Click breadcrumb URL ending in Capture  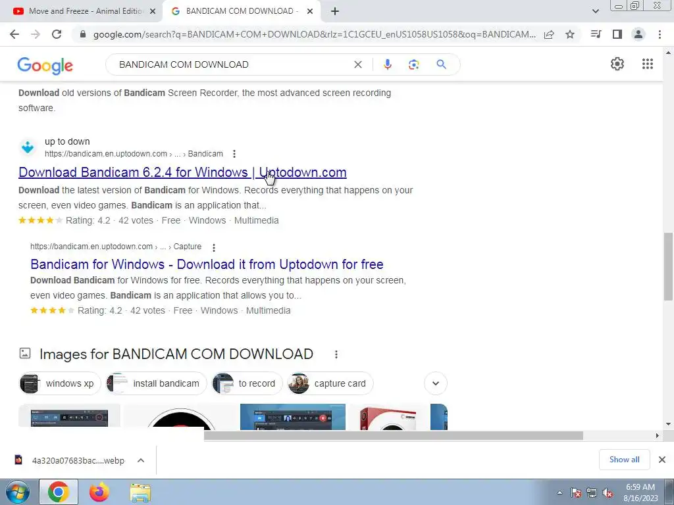[116, 247]
